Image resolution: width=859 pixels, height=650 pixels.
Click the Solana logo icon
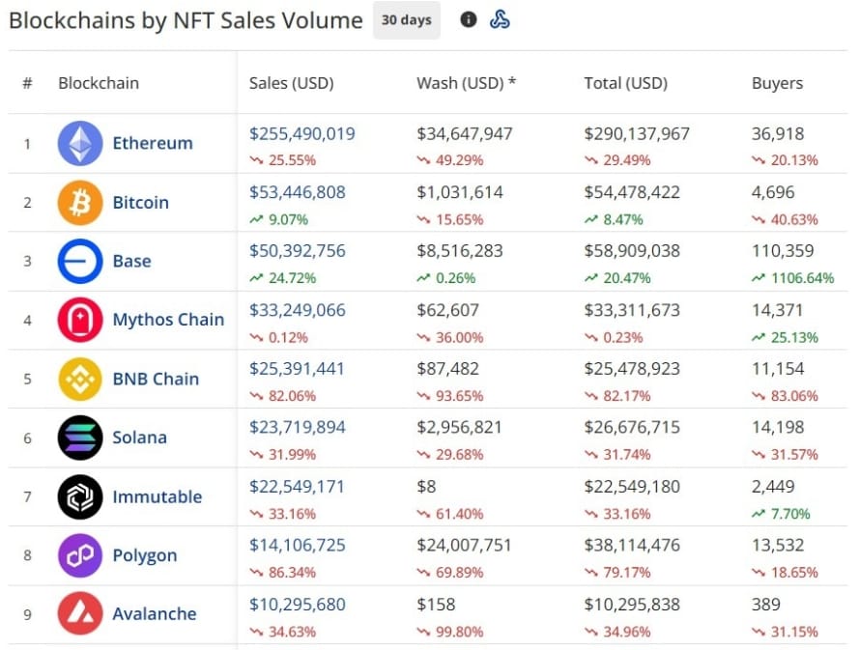click(x=80, y=438)
